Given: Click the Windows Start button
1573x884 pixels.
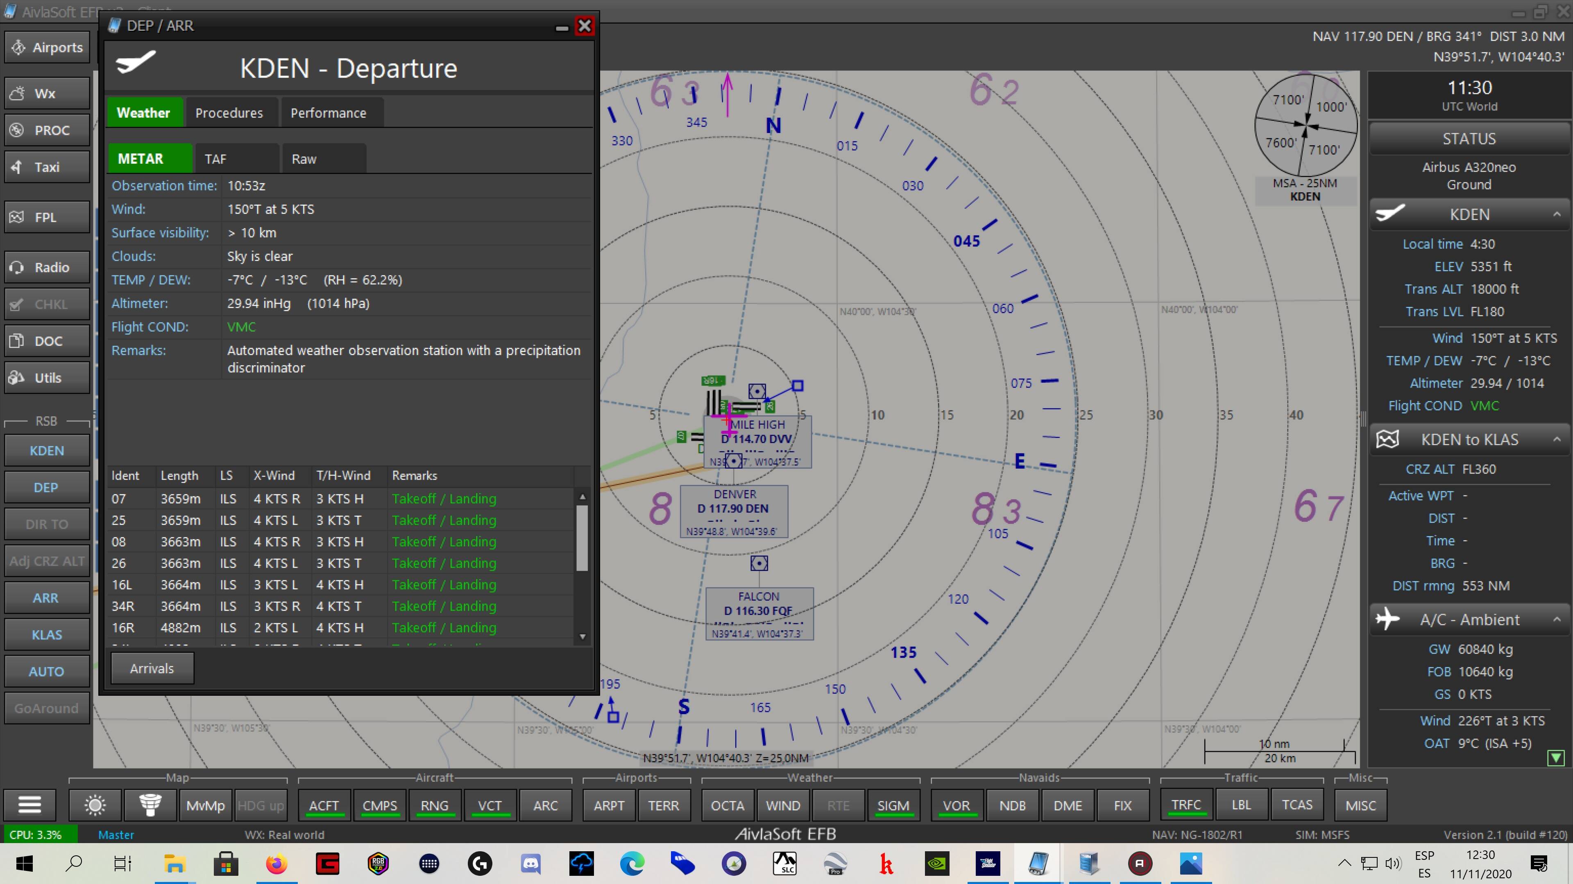Looking at the screenshot, I should 25,863.
